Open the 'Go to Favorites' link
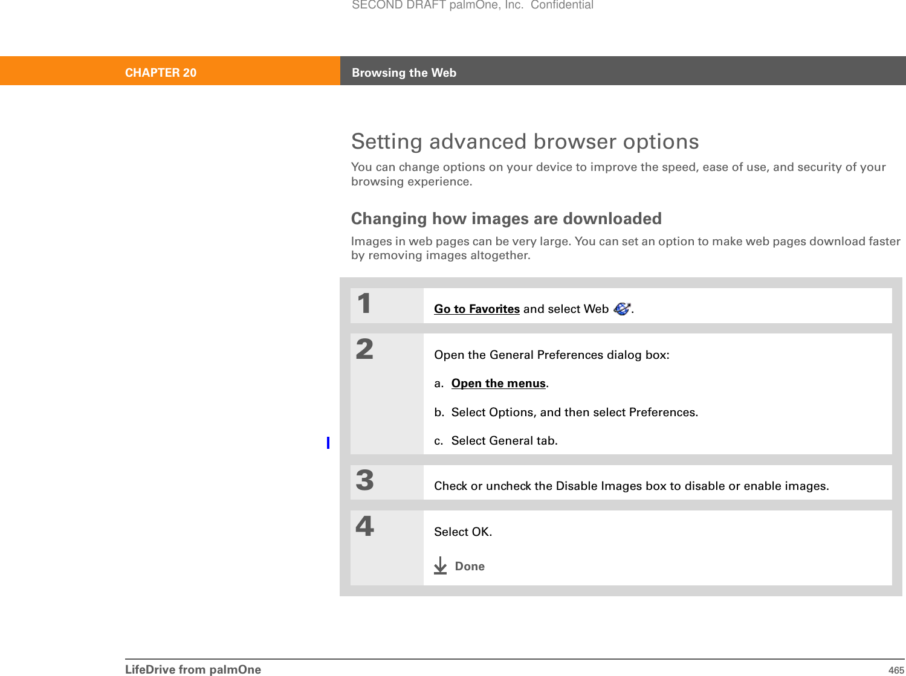The image size is (906, 676). coord(477,309)
